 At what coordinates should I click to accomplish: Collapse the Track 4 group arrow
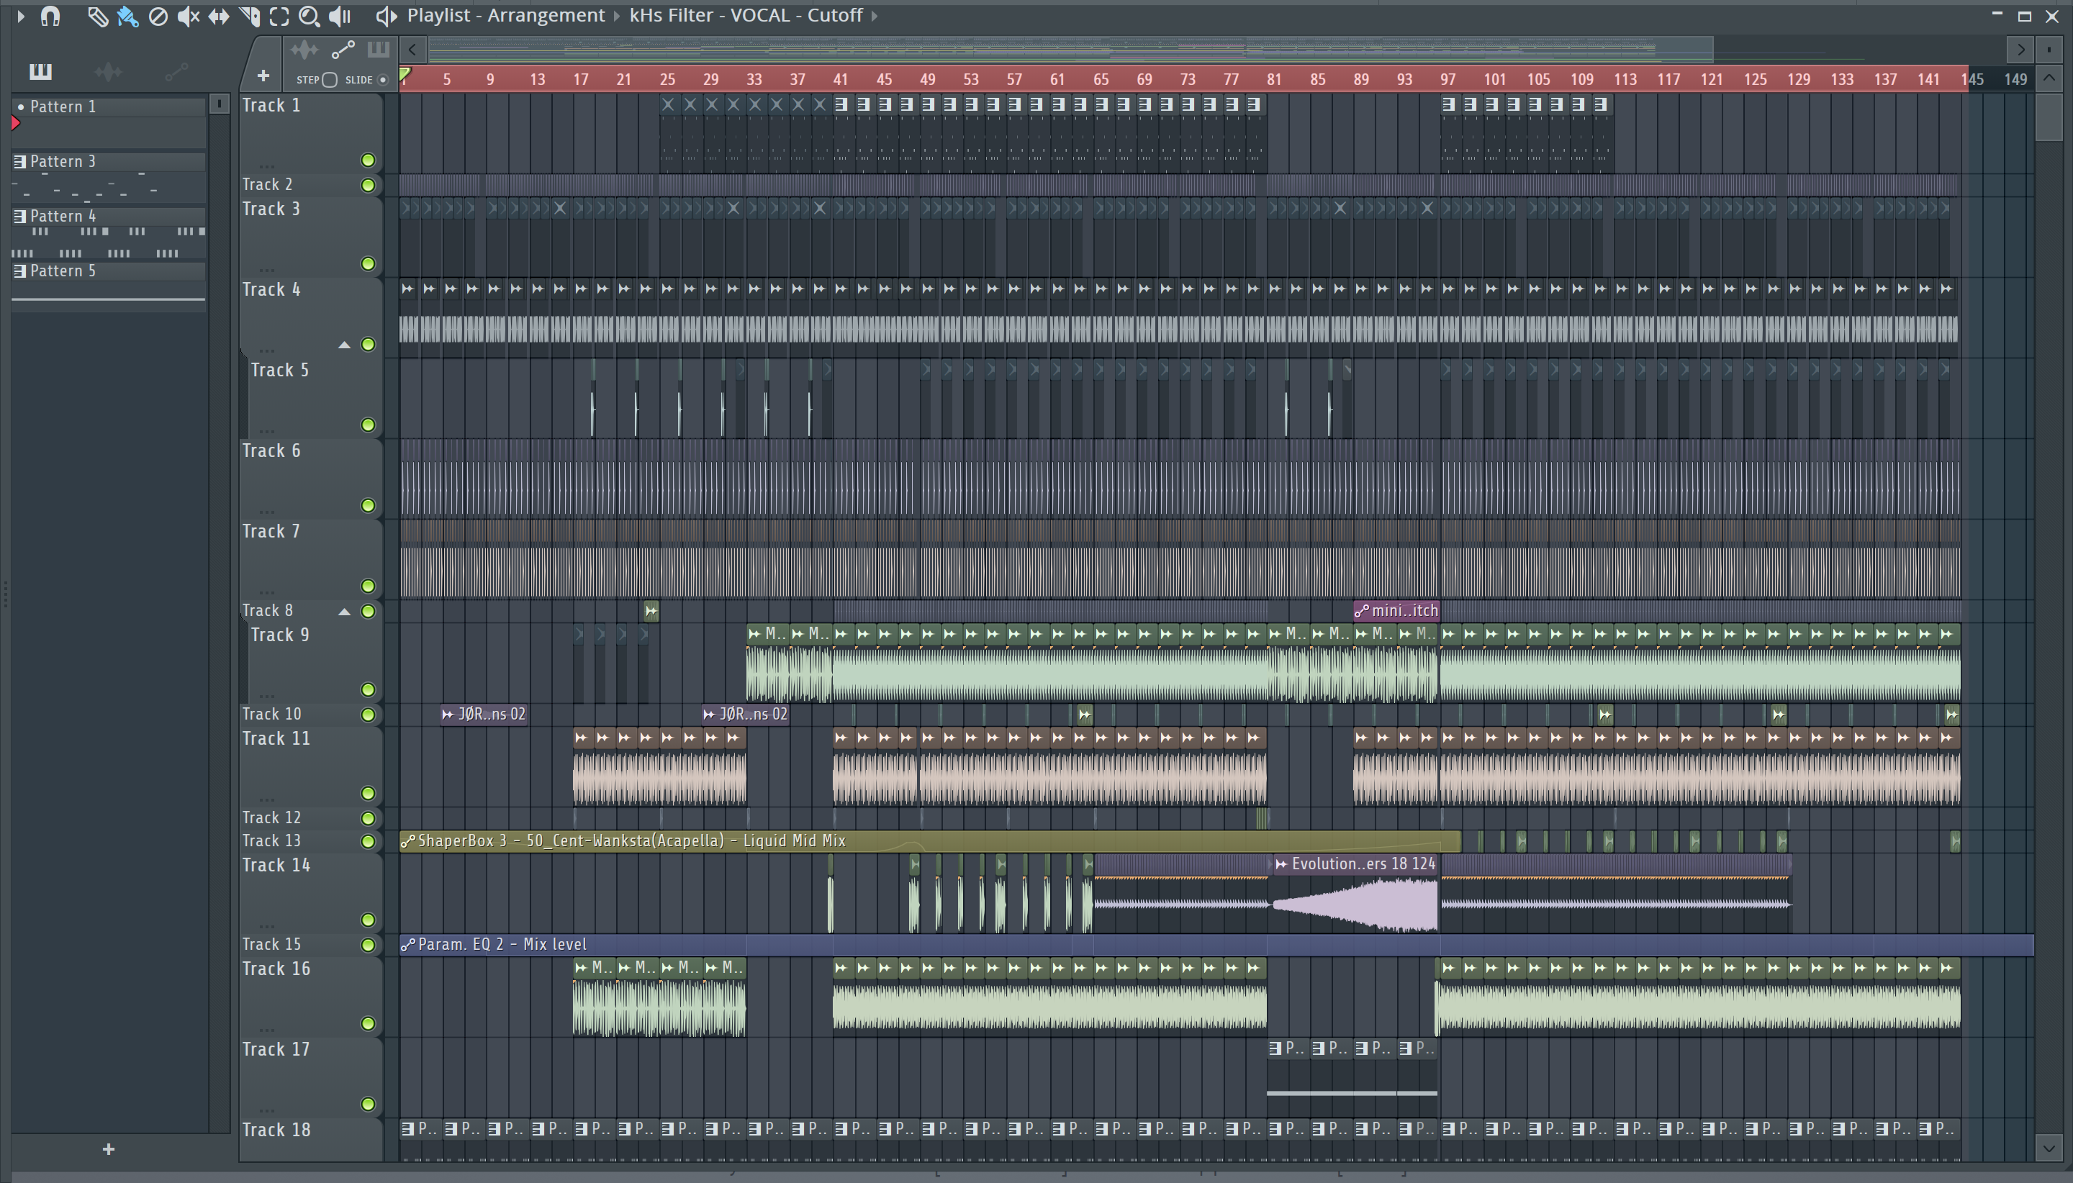345,345
